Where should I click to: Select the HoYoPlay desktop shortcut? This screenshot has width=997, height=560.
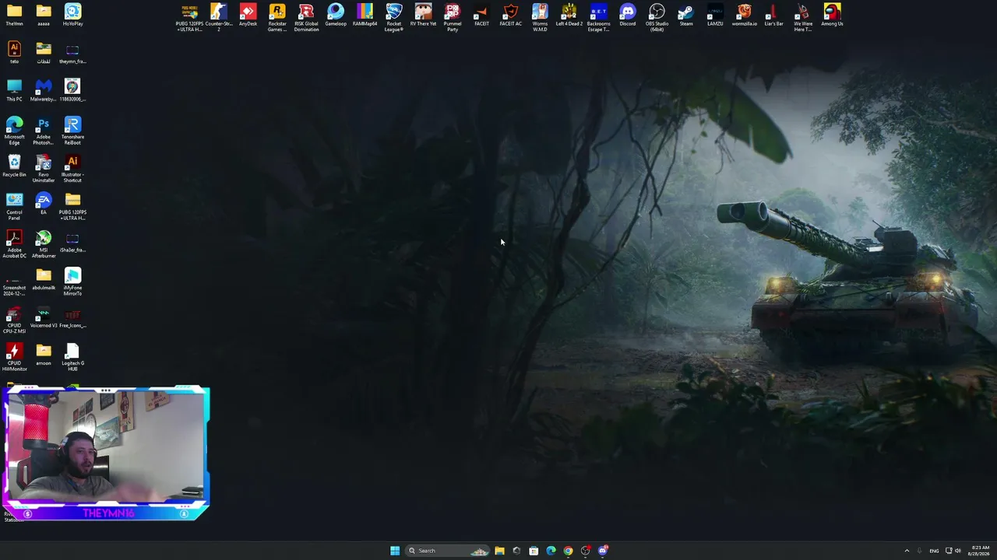[x=72, y=15]
